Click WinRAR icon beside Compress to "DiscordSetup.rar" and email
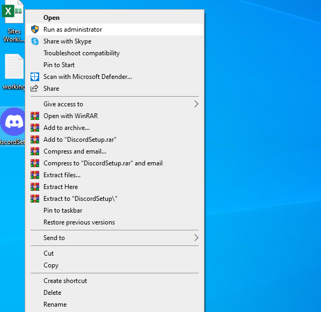Screen dimensions: 321x312 pos(35,163)
